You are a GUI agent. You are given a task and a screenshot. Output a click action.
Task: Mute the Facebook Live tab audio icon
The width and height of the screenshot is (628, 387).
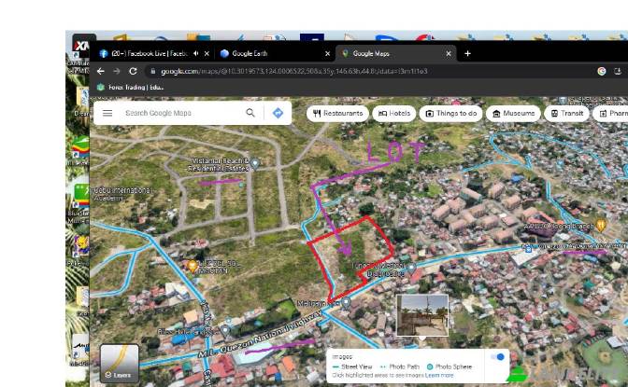coord(194,53)
